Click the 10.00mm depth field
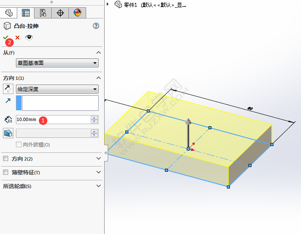This screenshot has width=301, height=234. 53,120
